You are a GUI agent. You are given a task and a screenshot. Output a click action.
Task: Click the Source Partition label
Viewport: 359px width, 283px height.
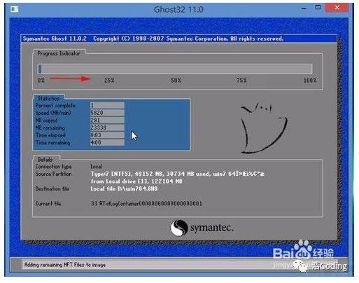(54, 174)
